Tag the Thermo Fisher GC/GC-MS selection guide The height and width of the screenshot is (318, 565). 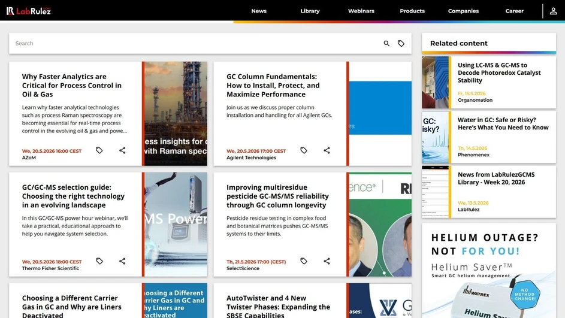tap(99, 261)
